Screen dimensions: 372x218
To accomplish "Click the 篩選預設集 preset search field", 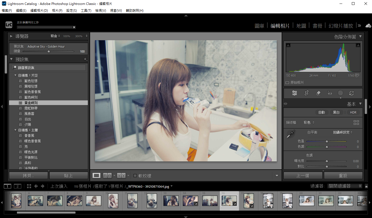I will (x=49, y=68).
